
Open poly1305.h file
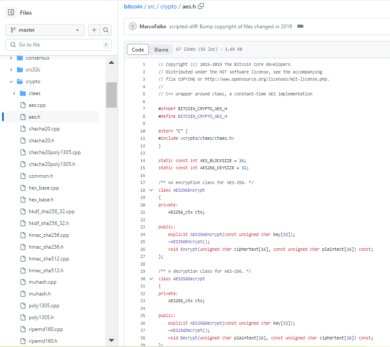coord(41,317)
